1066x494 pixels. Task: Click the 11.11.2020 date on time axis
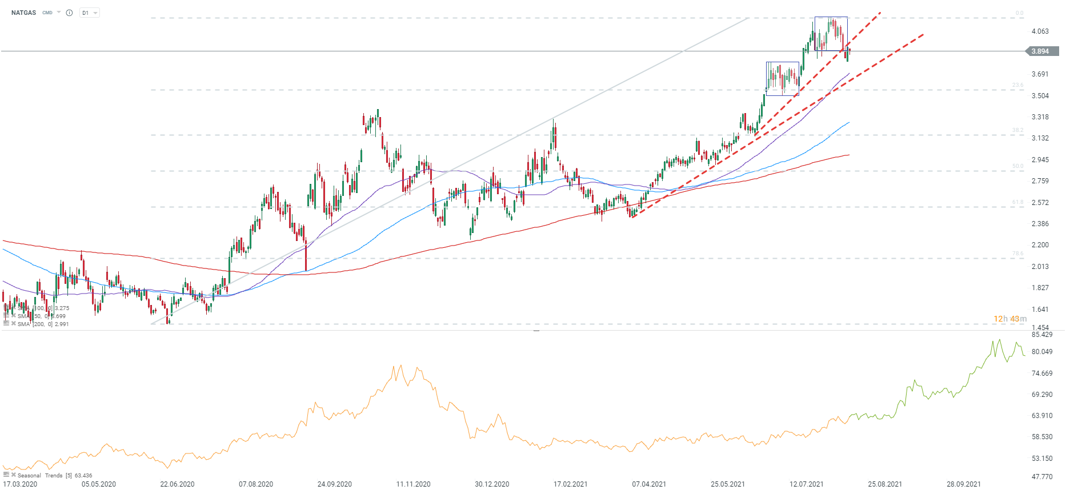click(414, 484)
